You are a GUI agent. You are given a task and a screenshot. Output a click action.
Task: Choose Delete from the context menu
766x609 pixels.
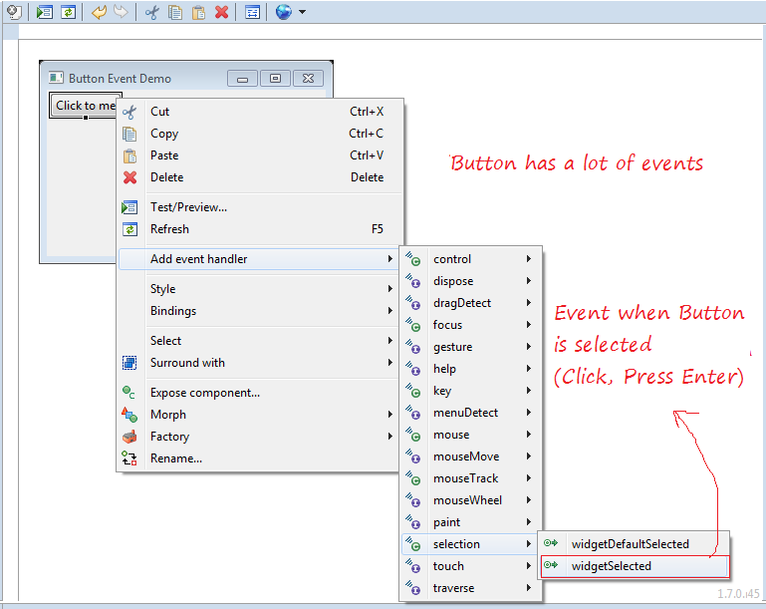point(260,177)
